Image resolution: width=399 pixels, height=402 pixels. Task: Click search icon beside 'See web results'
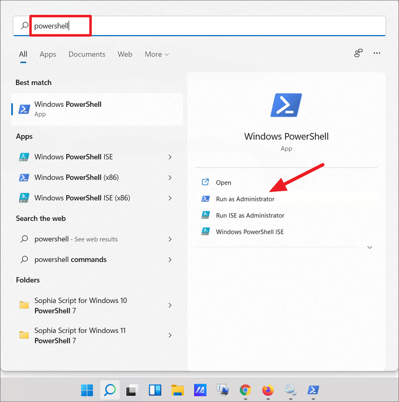coord(24,239)
